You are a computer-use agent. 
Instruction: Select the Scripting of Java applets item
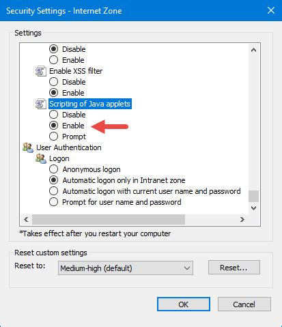click(90, 104)
